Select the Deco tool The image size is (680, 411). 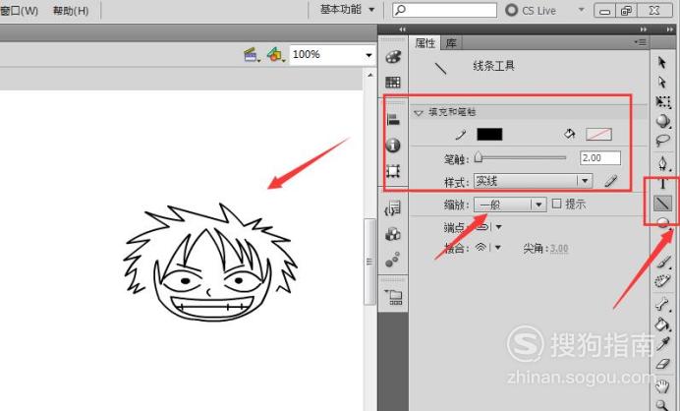[662, 281]
